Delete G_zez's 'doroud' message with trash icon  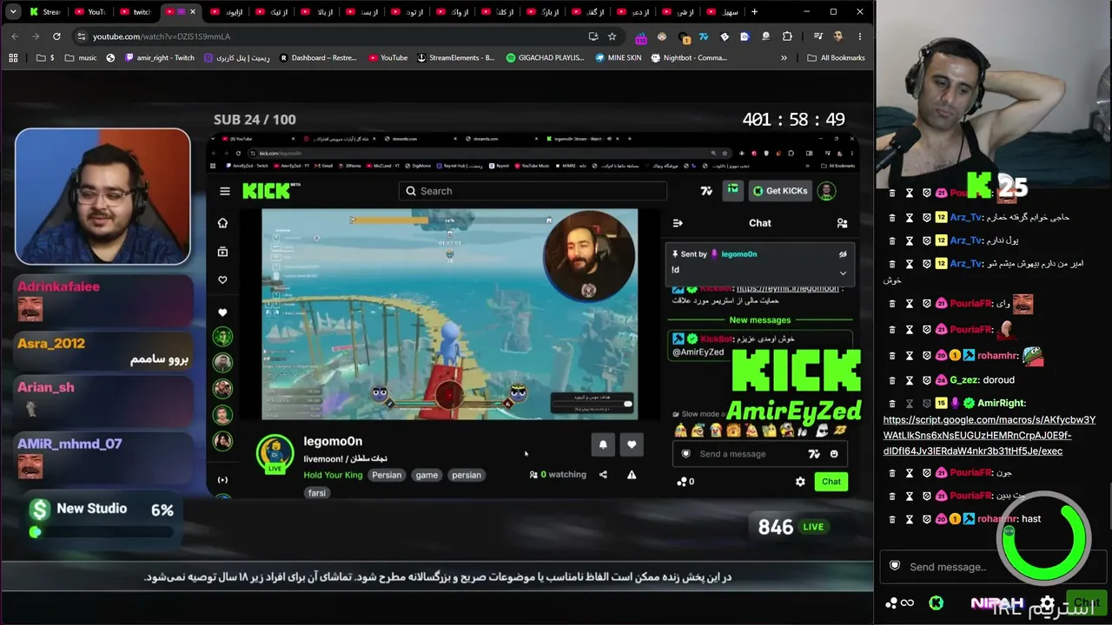892,380
